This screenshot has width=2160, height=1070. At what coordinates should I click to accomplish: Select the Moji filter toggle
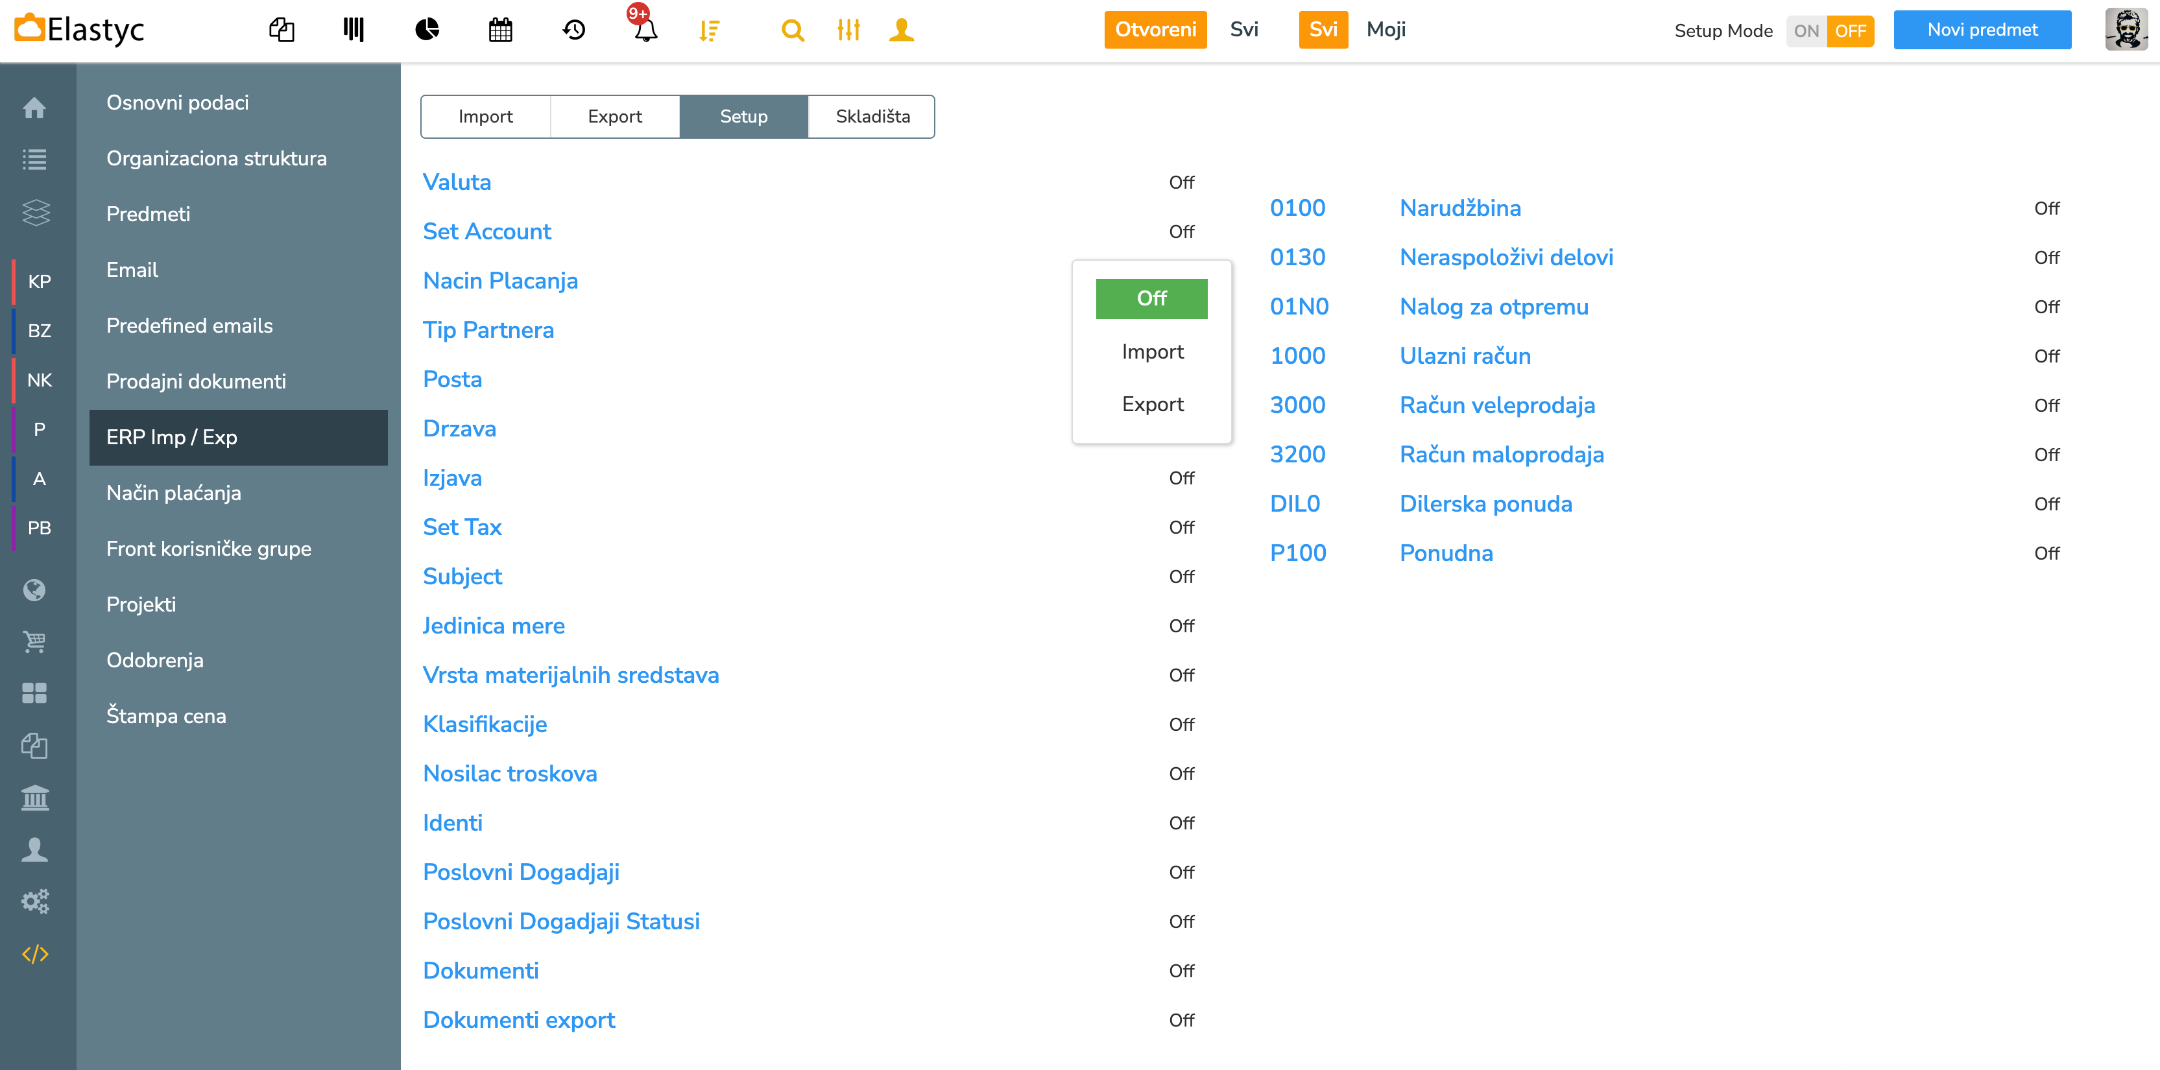coord(1386,29)
